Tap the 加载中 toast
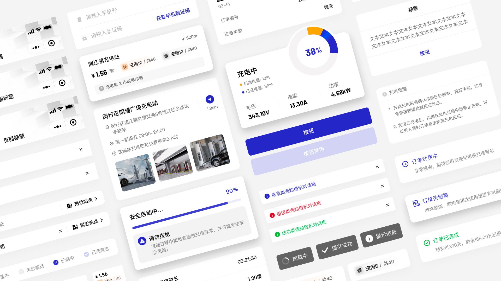Viewport: 501px width, 281px height. click(295, 258)
